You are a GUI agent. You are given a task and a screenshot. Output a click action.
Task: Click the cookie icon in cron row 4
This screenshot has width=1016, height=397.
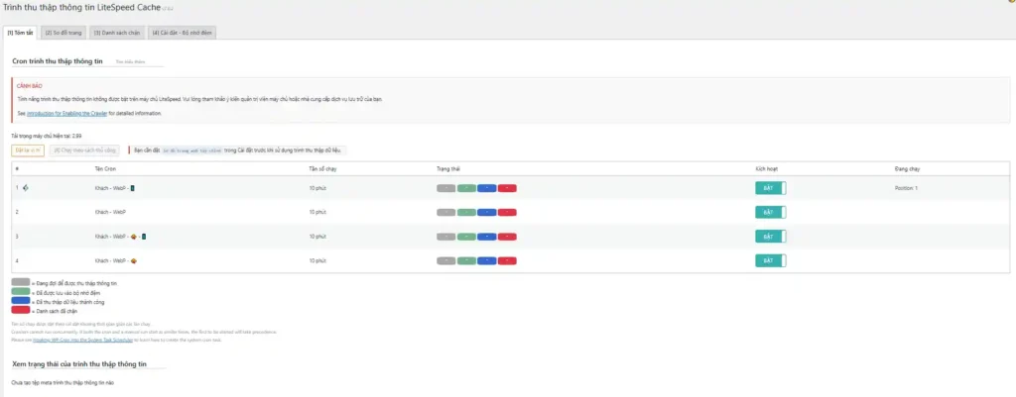[x=134, y=261]
